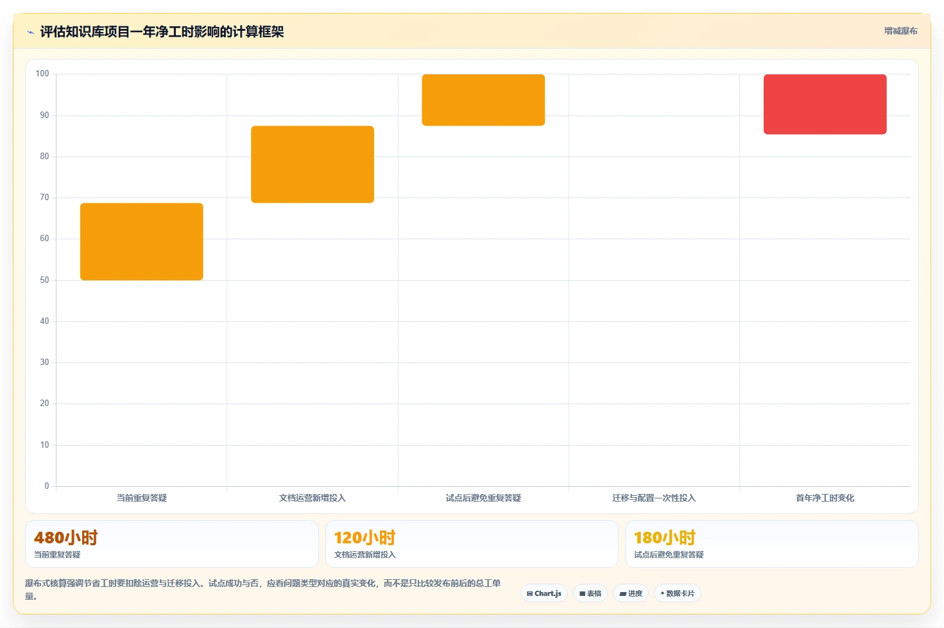Click the 试点后避免重复答疑 caption under 180小时

669,555
